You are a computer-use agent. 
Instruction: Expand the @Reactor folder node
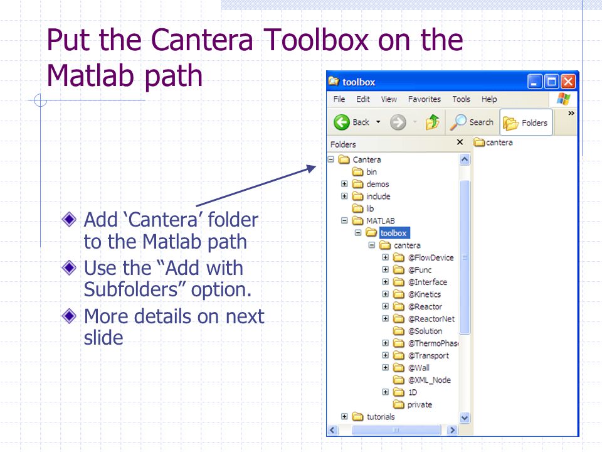pyautogui.click(x=385, y=306)
